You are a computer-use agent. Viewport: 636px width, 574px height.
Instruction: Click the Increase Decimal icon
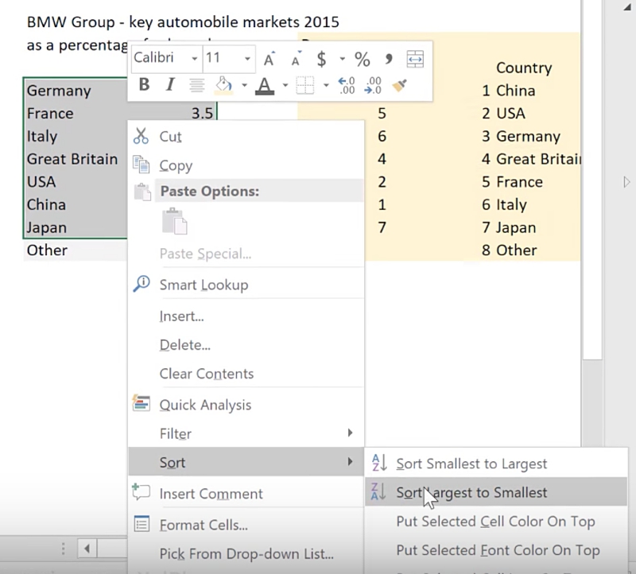[x=347, y=85]
